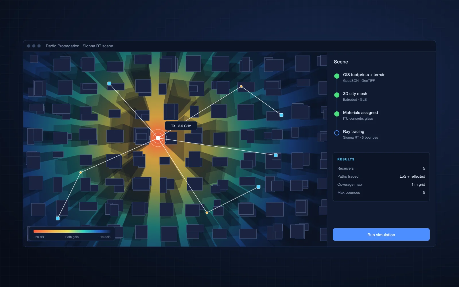Click the orange reflection point in the upper right

(x=241, y=86)
